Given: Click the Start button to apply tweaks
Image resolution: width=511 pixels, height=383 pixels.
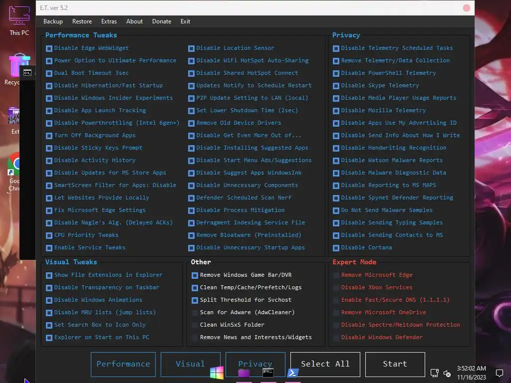Looking at the screenshot, I should 395,364.
